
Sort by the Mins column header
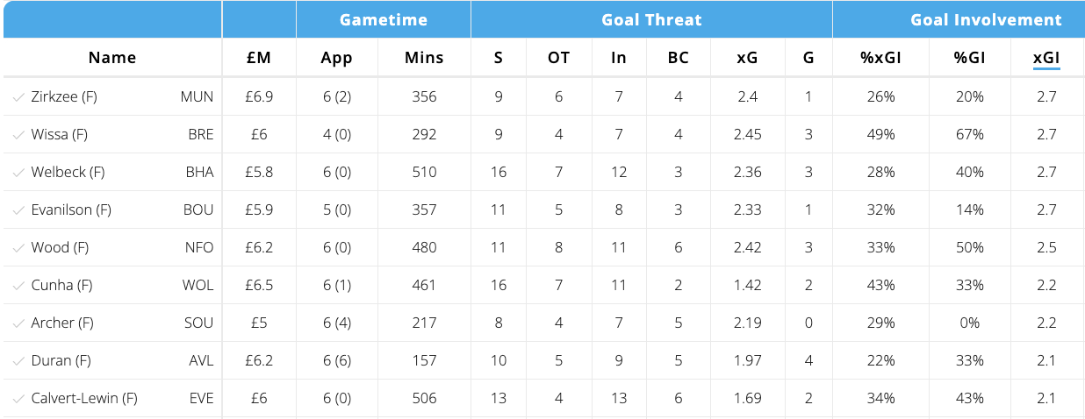point(424,58)
